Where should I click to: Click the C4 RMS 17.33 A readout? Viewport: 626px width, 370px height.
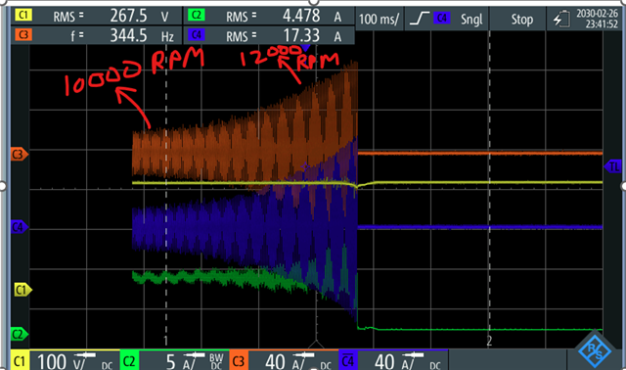269,36
